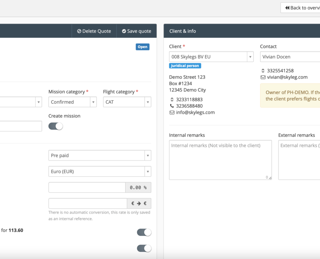Toggle the Create mission switch
The image size is (320, 259).
55,126
